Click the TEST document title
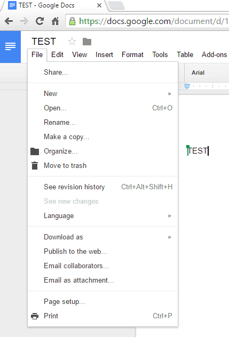The image size is (229, 337). click(44, 42)
